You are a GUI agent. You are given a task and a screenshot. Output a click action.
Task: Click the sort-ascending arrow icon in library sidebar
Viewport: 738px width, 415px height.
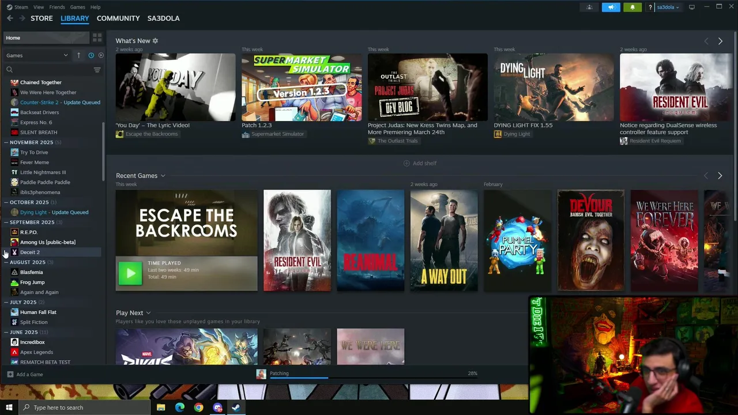[x=78, y=55]
